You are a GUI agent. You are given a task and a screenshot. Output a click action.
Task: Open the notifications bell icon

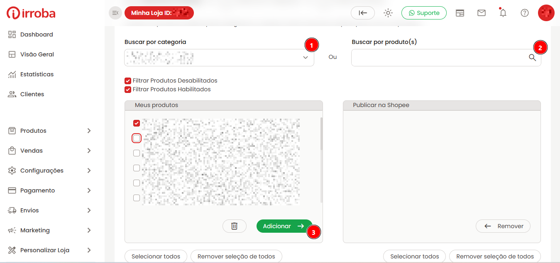point(503,13)
